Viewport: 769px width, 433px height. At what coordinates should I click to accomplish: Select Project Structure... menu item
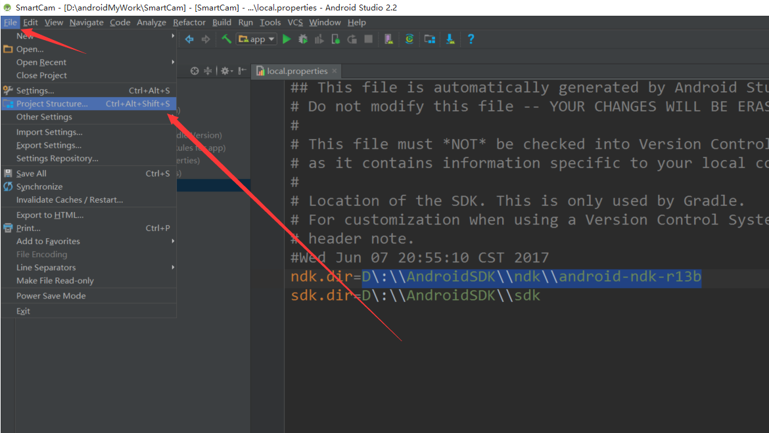click(89, 104)
